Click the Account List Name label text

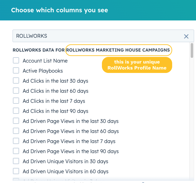[x=45, y=61]
